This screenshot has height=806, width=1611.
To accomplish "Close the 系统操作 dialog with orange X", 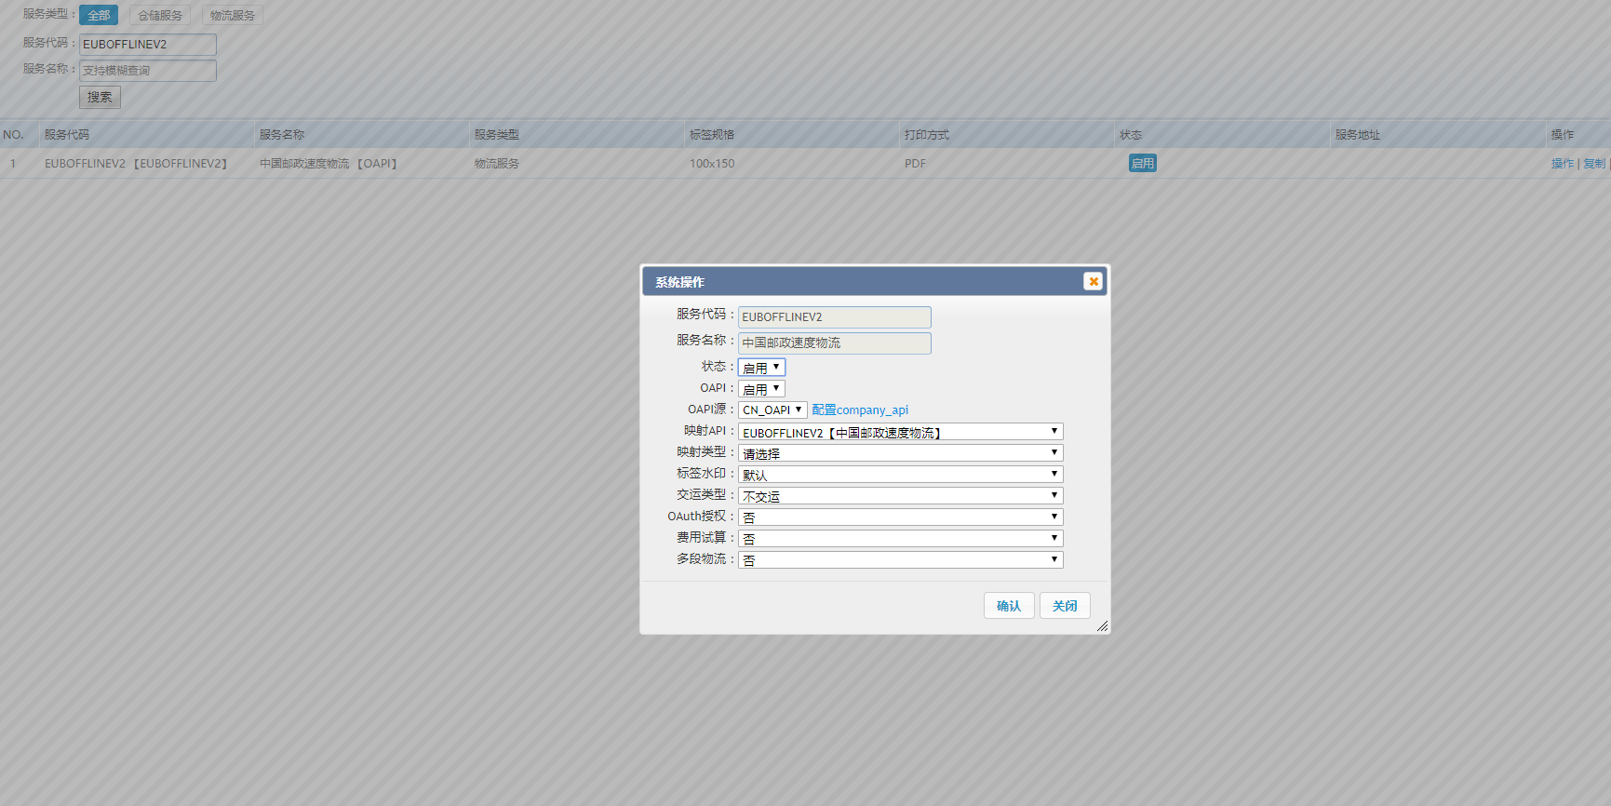I will (x=1094, y=281).
